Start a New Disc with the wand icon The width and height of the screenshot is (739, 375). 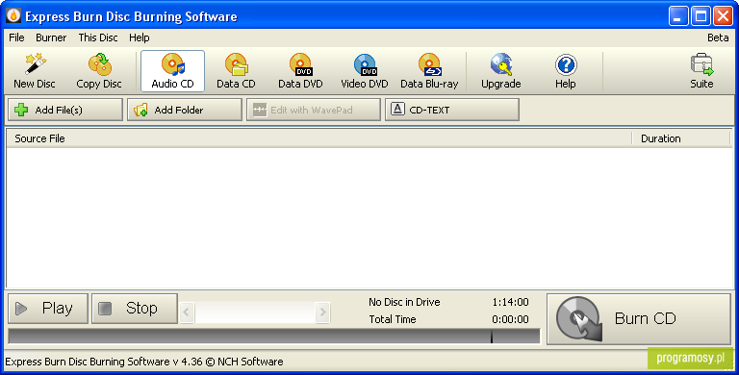(35, 71)
